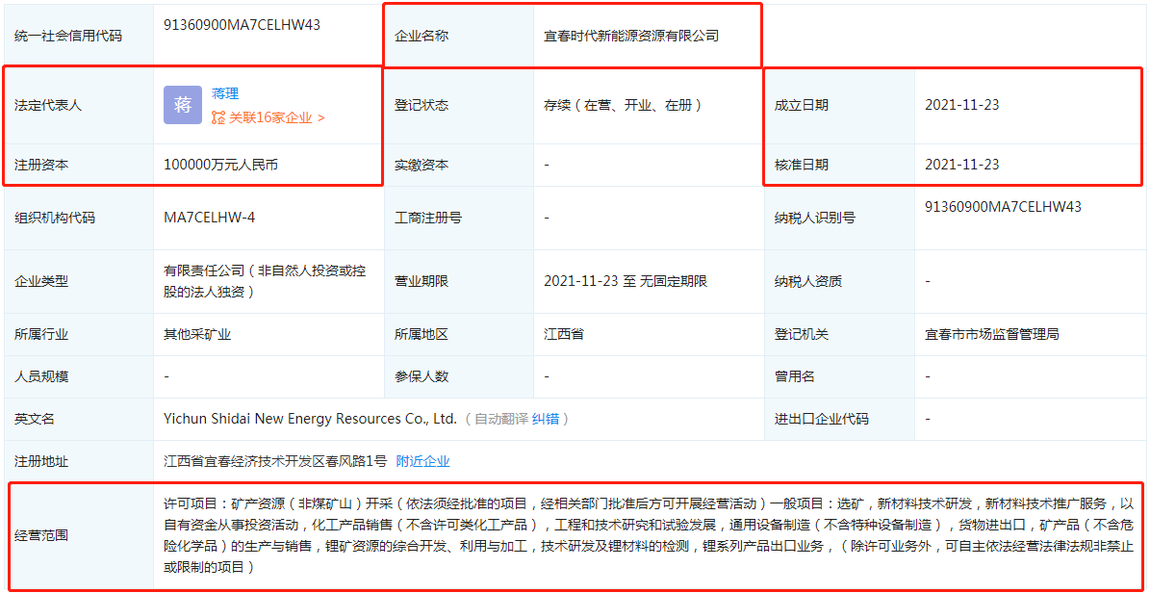
Task: Click the 成立日期 date value
Action: coord(961,105)
